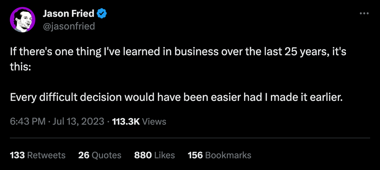
Task: Click the sentence starting 'Every difficult decision'
Action: tap(176, 98)
